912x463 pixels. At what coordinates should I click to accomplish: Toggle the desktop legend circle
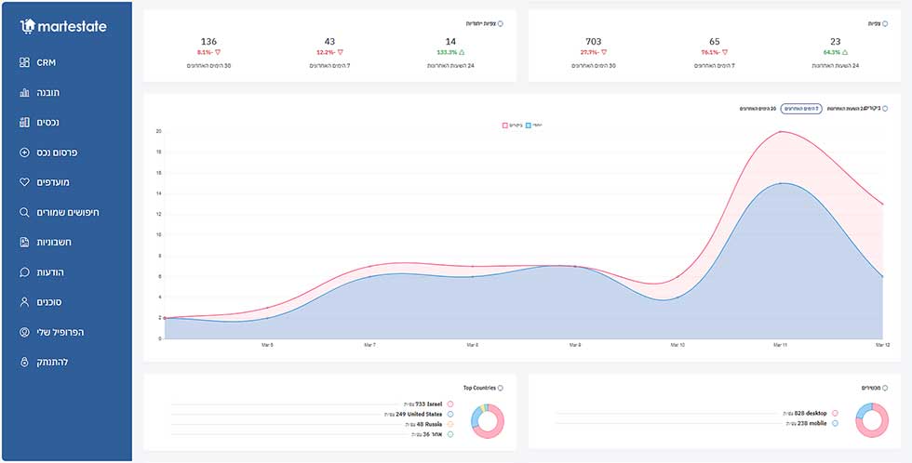coord(836,413)
